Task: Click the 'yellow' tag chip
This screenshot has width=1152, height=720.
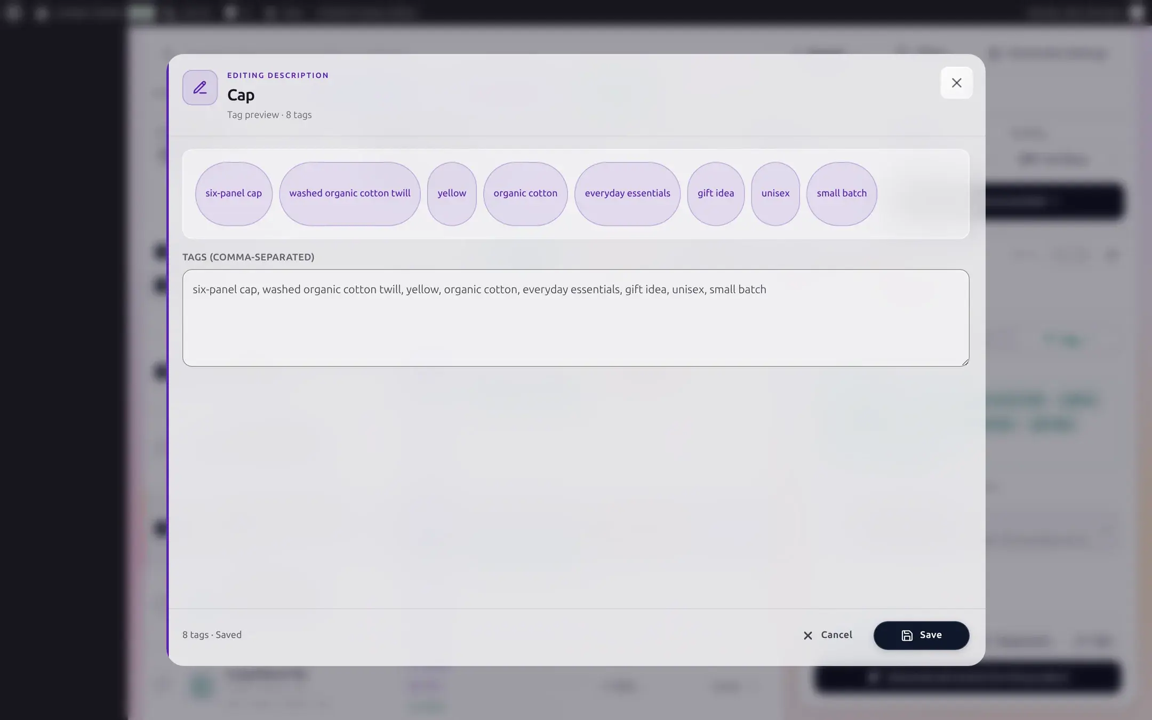Action: click(x=452, y=194)
